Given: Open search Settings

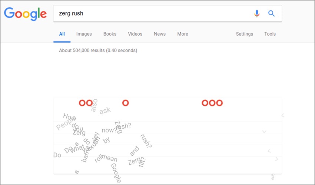Looking at the screenshot, I should pos(245,34).
